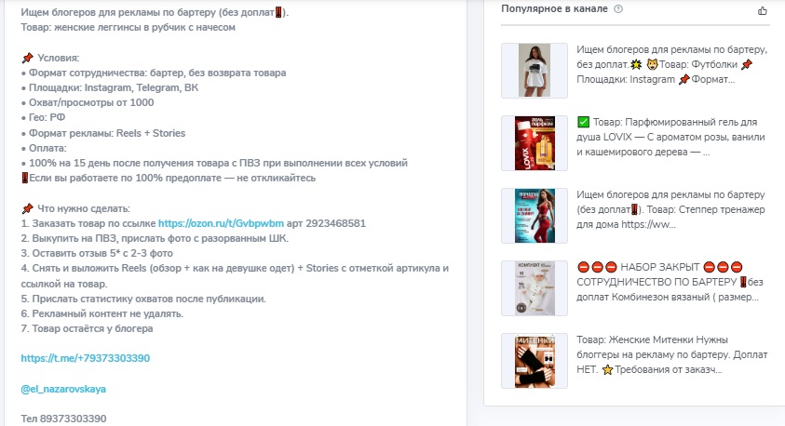Open the t.me/+79373303390 Telegram link
The image size is (785, 426).
click(85, 358)
